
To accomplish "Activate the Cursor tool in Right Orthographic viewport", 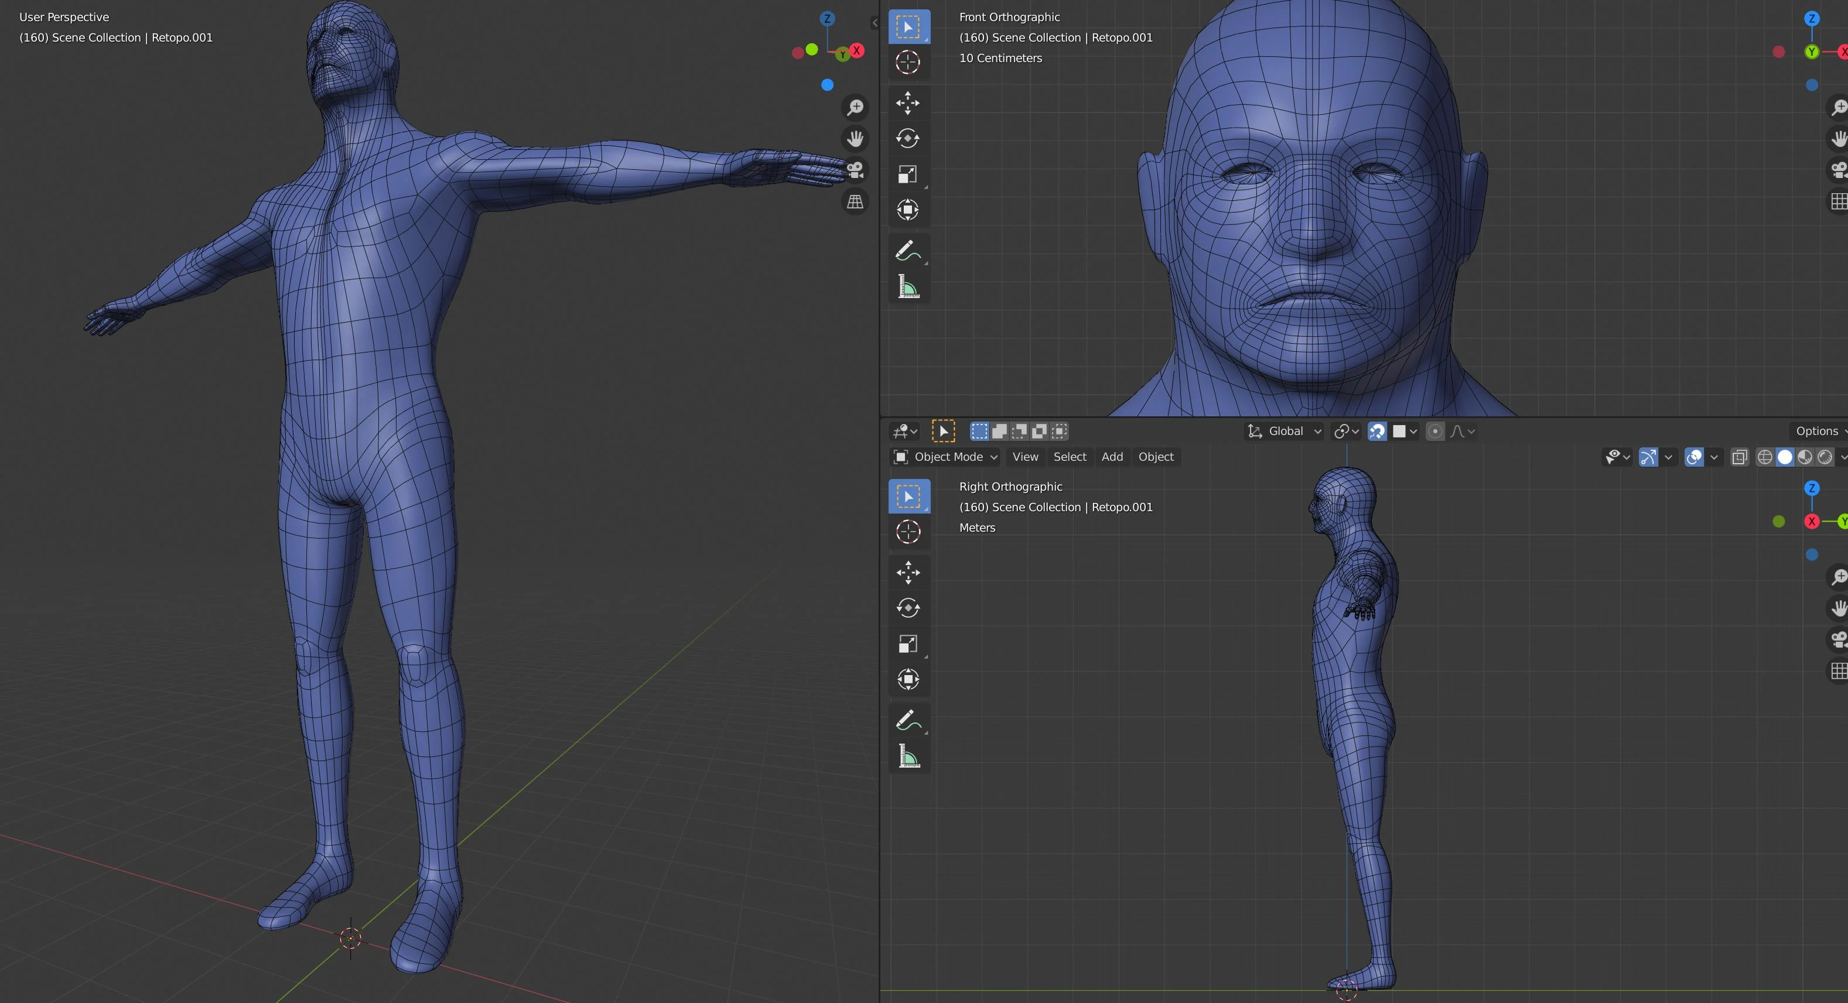I will click(908, 532).
